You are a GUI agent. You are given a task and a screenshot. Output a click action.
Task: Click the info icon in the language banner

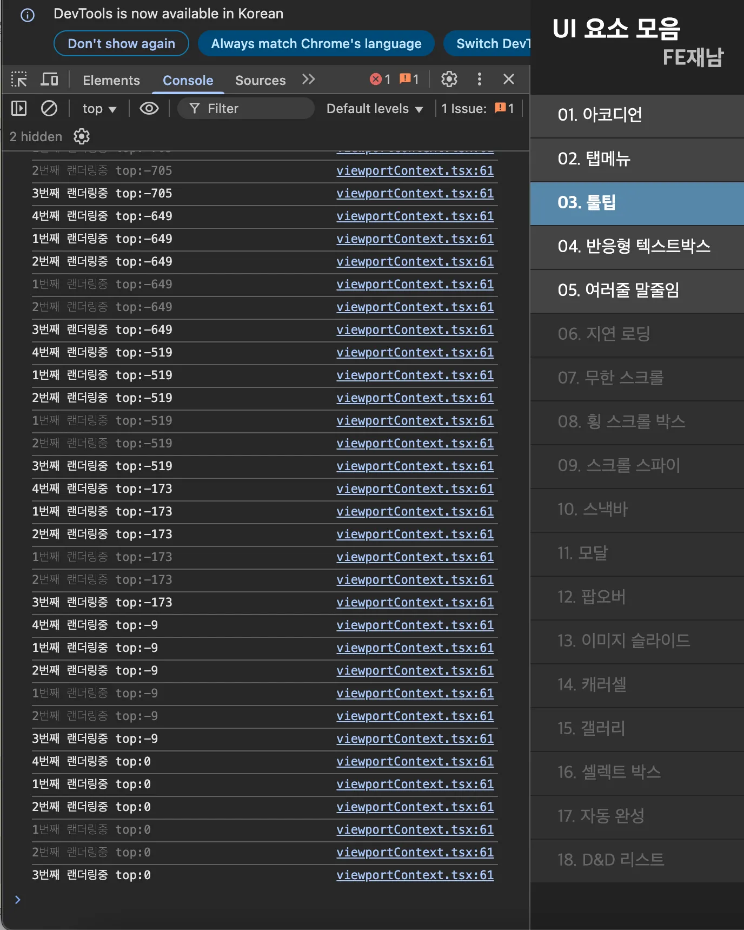pyautogui.click(x=28, y=15)
